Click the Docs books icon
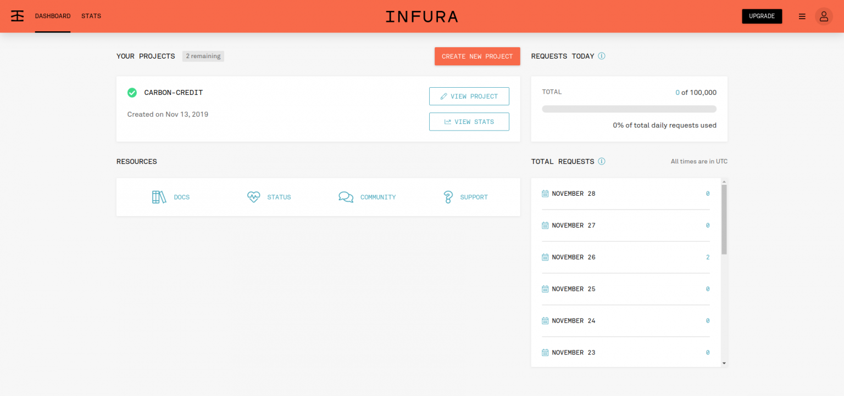The width and height of the screenshot is (844, 396). click(x=159, y=197)
